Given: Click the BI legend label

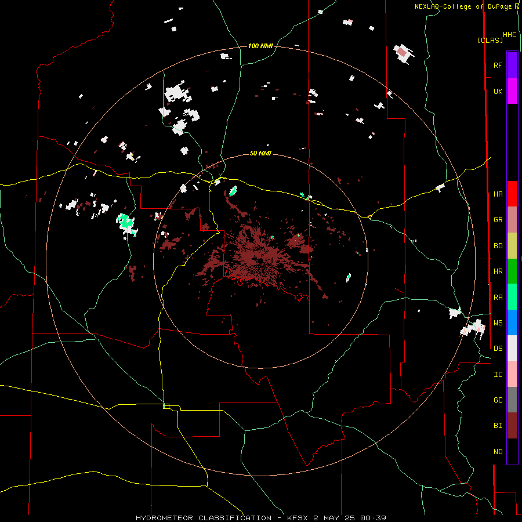Looking at the screenshot, I should coord(498,426).
